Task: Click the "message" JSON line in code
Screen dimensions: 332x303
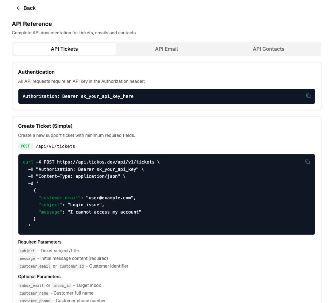Action: [x=90, y=212]
